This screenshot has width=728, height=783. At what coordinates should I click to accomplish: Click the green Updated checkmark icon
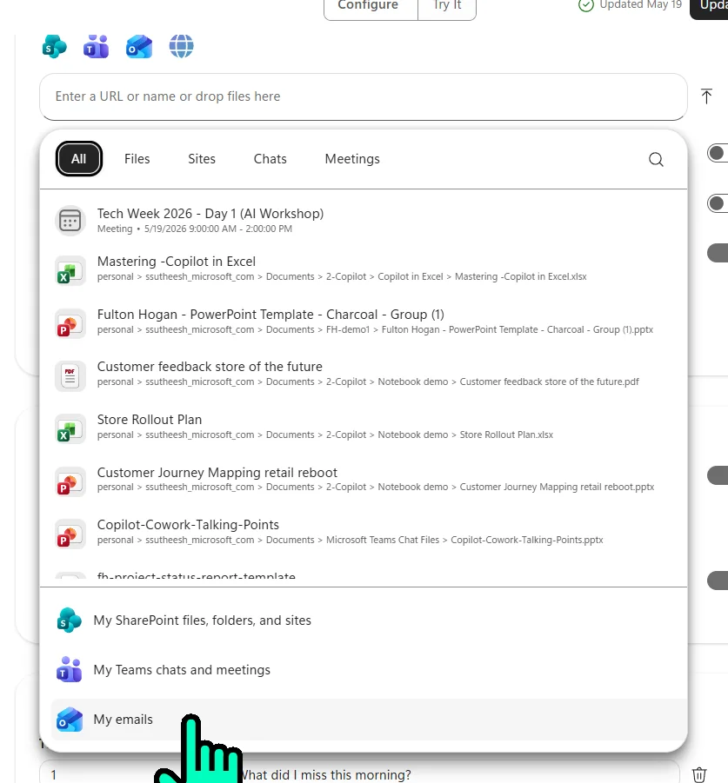[585, 5]
